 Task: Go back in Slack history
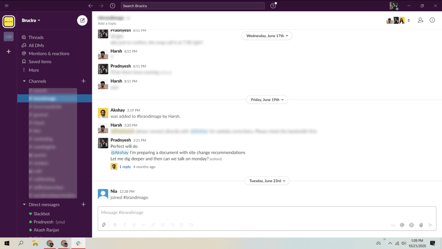[91, 6]
